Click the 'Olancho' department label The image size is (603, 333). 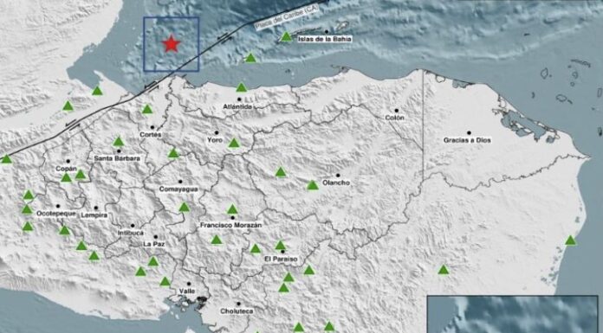(x=336, y=183)
